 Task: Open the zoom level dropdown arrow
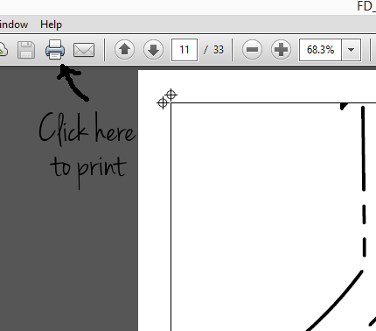[x=352, y=50]
